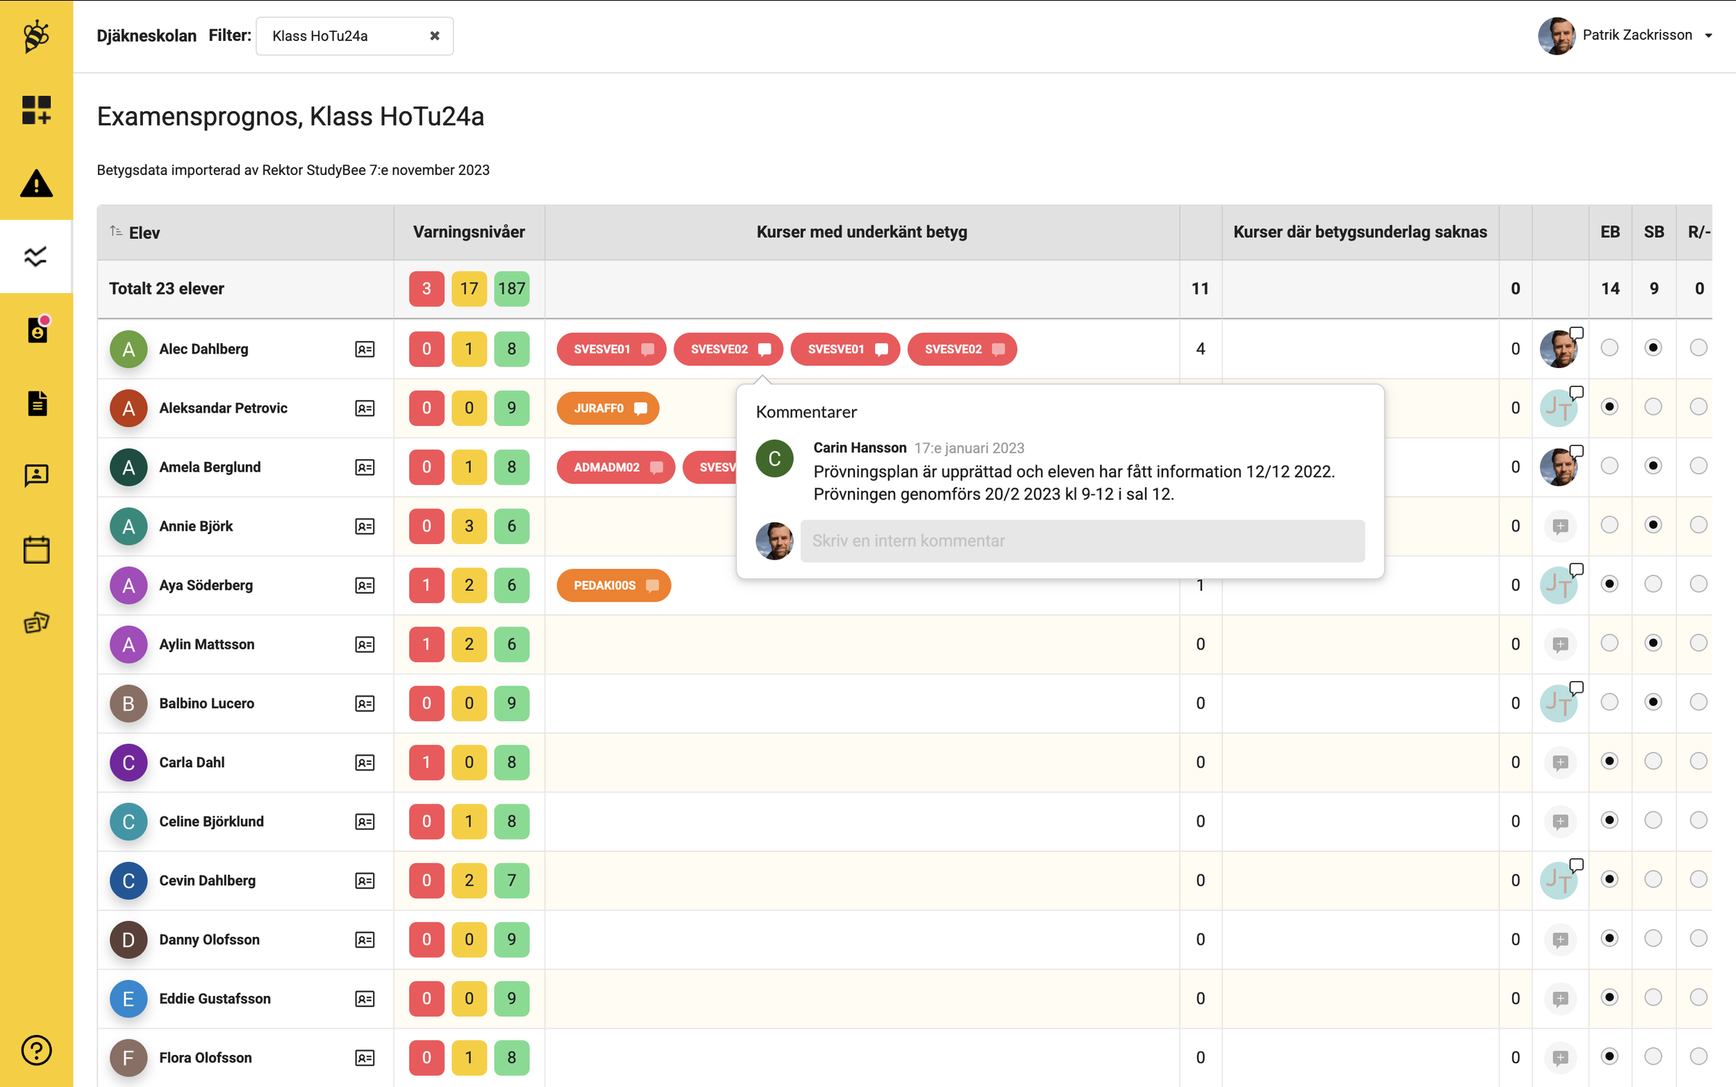Open JURAFF0 course tag for Aleksandar Petrovic

[608, 408]
